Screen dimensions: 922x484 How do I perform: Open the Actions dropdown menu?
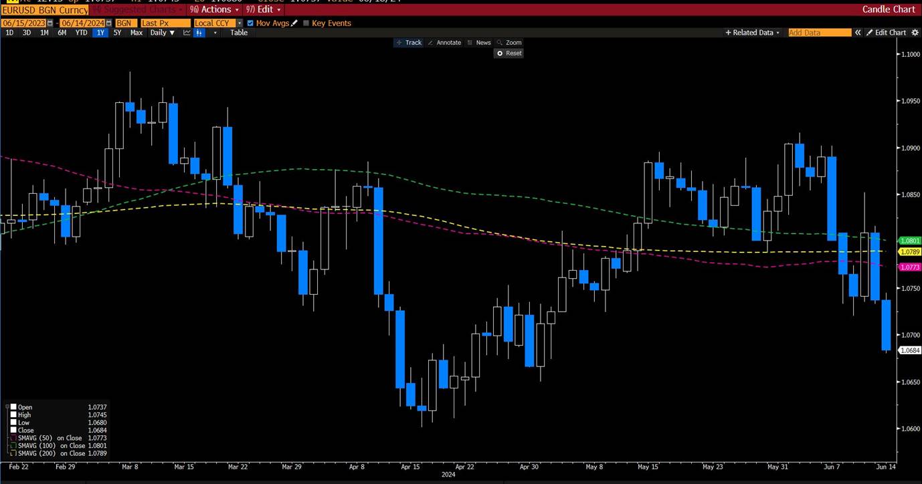click(x=213, y=9)
